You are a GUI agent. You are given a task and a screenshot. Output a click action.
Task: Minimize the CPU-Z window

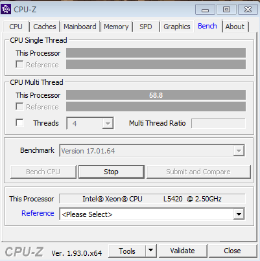coord(205,10)
